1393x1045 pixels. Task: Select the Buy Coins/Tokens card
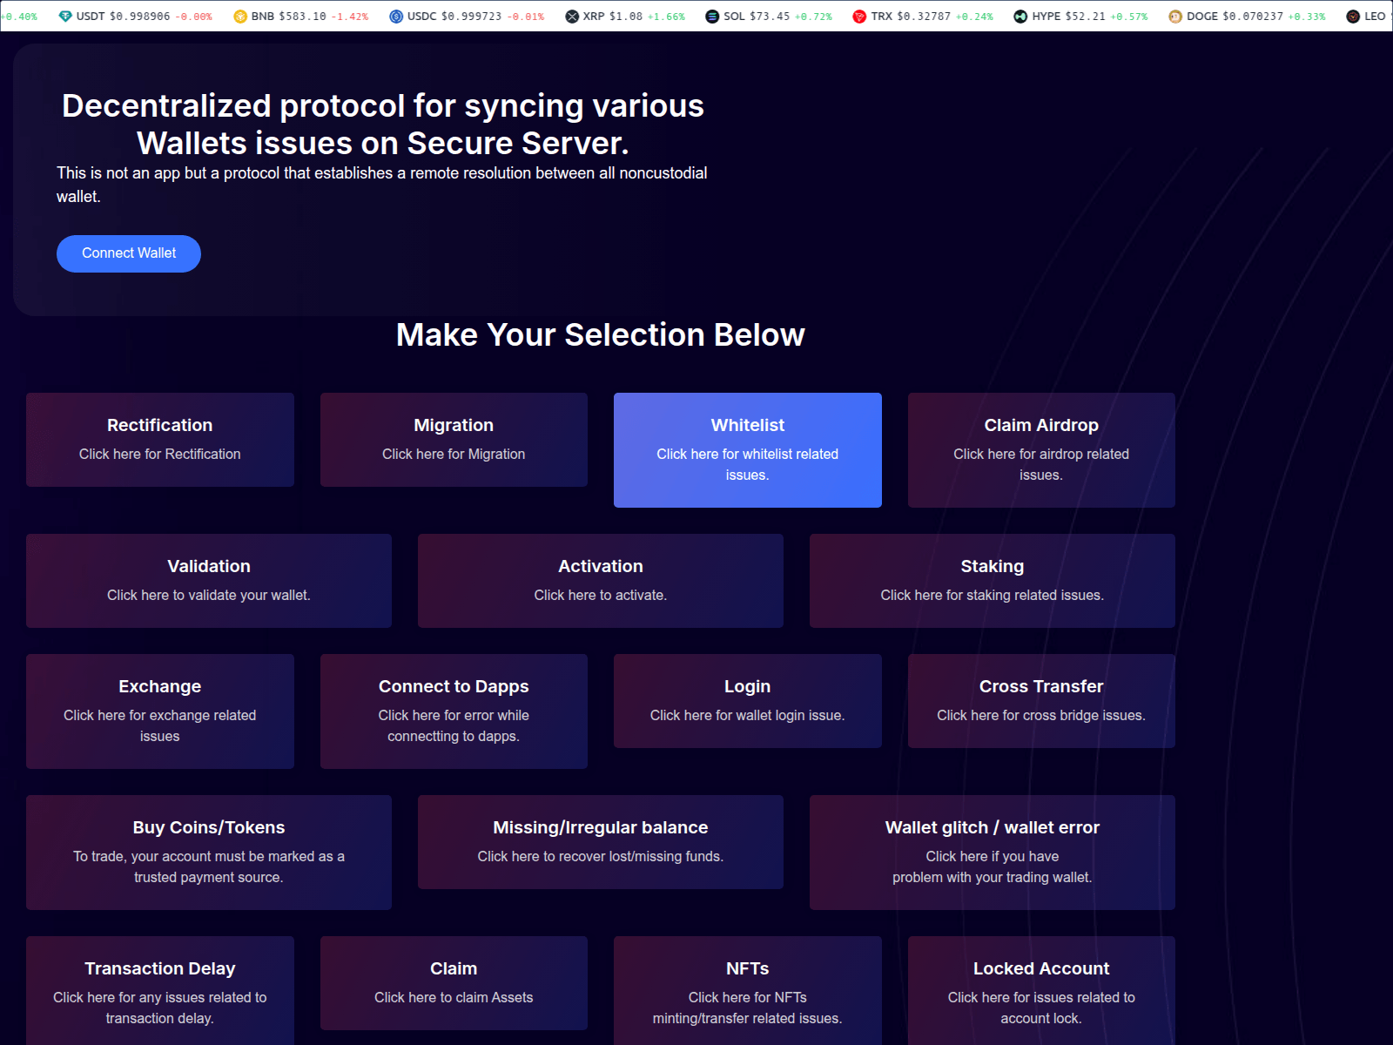(209, 853)
